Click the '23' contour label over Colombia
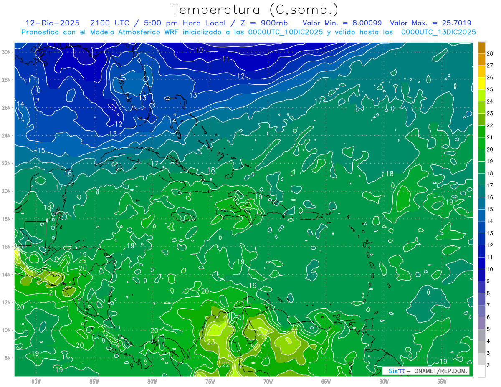 (211, 342)
